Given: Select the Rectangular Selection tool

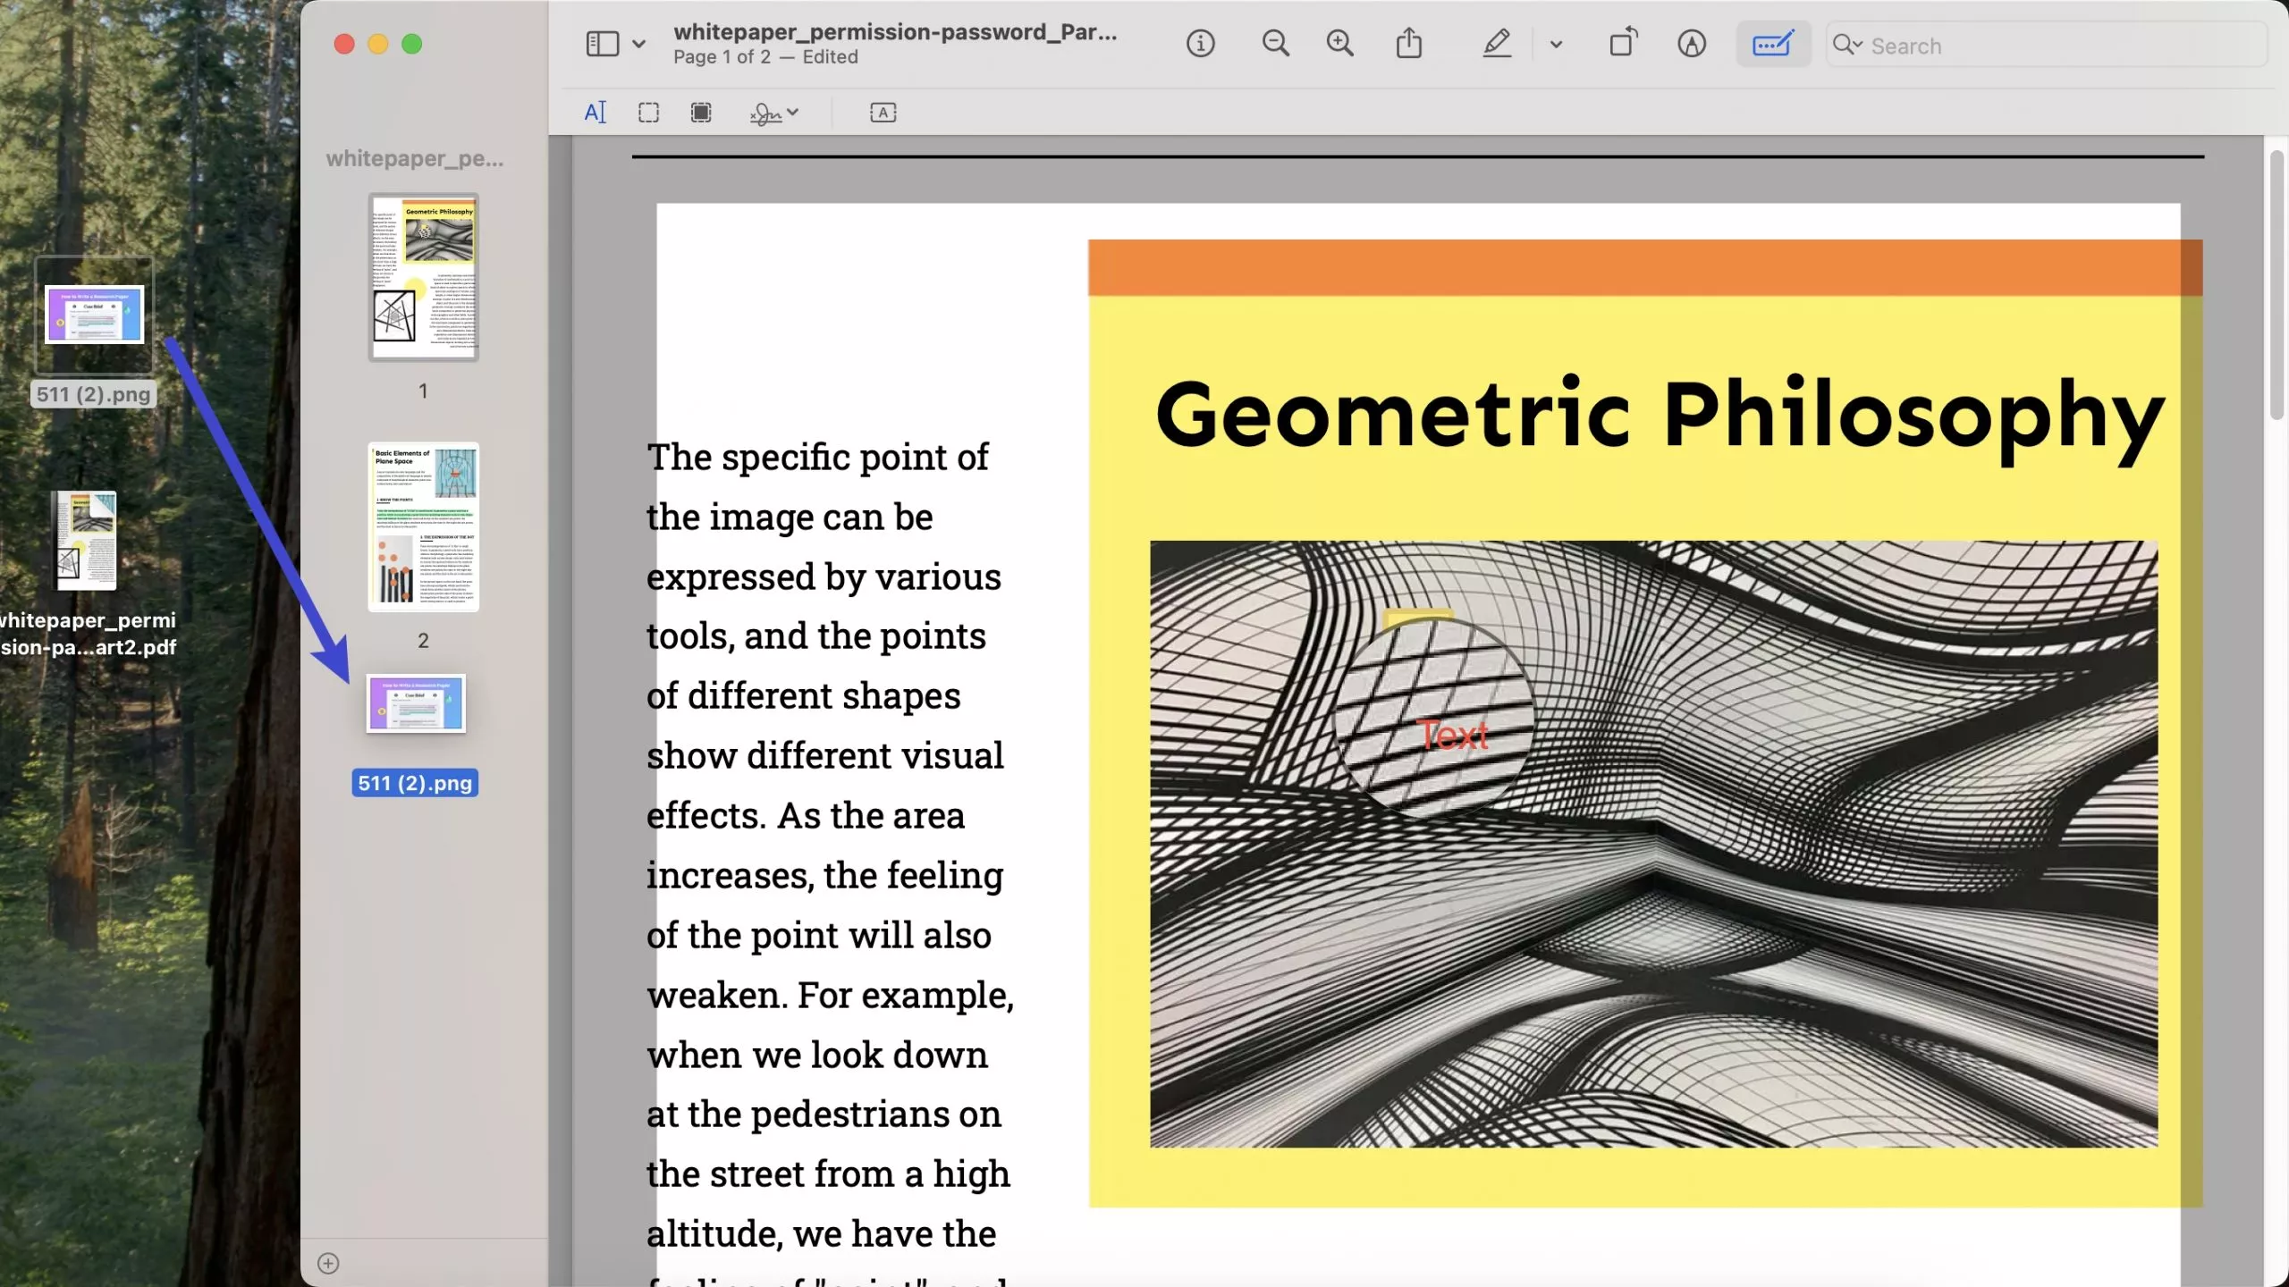Looking at the screenshot, I should coord(648,113).
